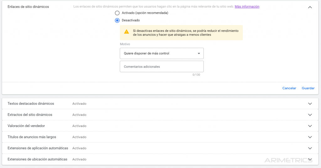Focus the Comentarios adicionales text field

point(162,66)
